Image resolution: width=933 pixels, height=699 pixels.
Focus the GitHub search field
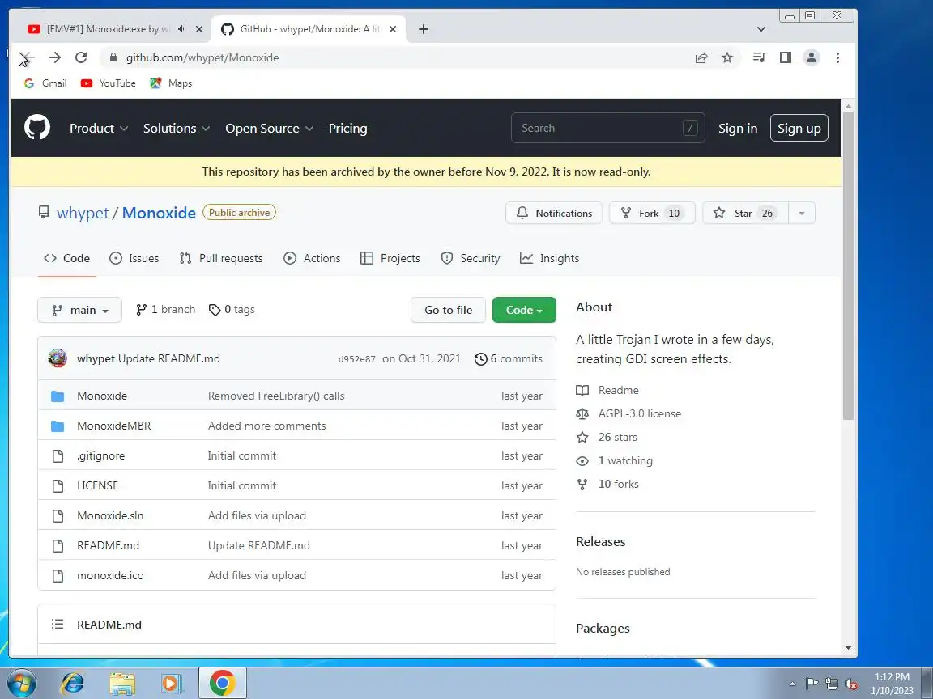click(x=607, y=128)
